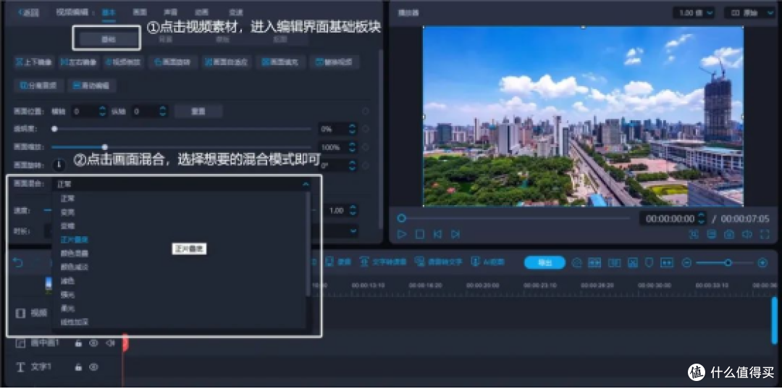Click the blur 0% value stepper
The width and height of the screenshot is (782, 389).
[x=353, y=129]
